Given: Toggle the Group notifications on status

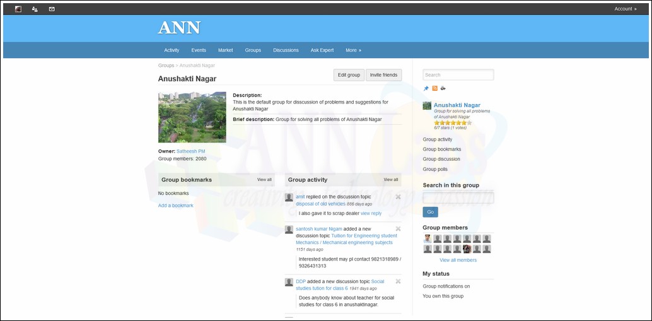Looking at the screenshot, I should pos(446,286).
